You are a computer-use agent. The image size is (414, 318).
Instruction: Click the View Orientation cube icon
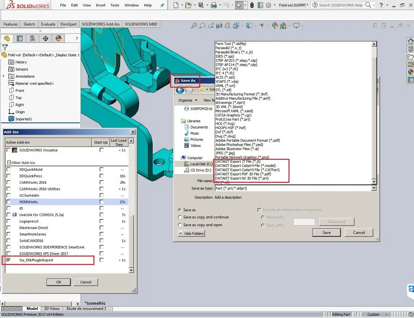pyautogui.click(x=236, y=26)
